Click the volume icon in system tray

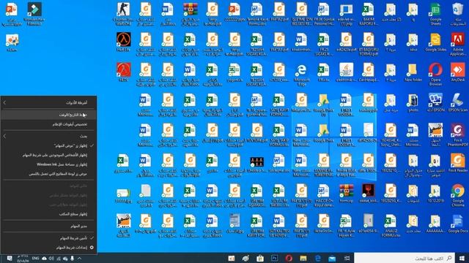51,258
